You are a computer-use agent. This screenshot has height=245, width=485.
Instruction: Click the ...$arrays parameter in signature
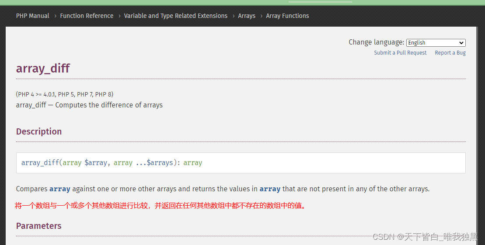[154, 163]
